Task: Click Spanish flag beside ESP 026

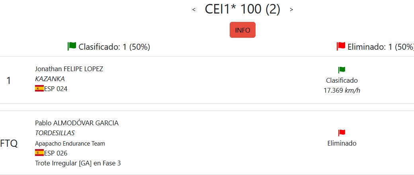Action: point(39,153)
